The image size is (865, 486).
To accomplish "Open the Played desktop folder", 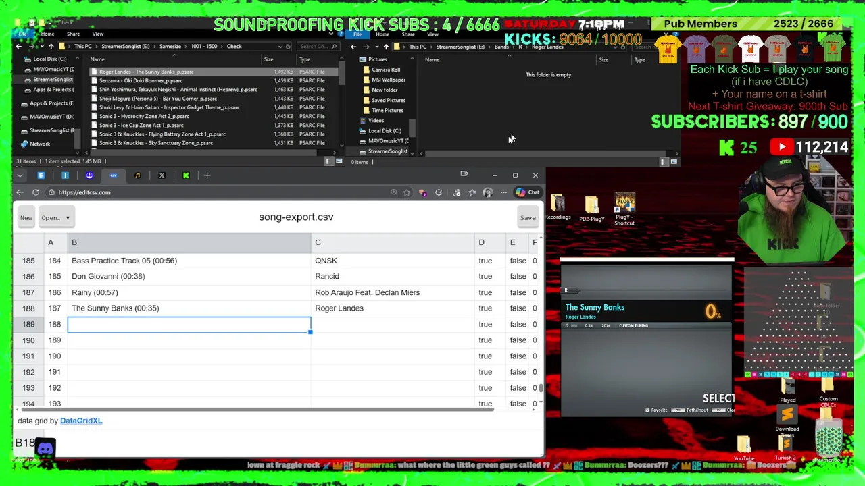I will (x=787, y=390).
